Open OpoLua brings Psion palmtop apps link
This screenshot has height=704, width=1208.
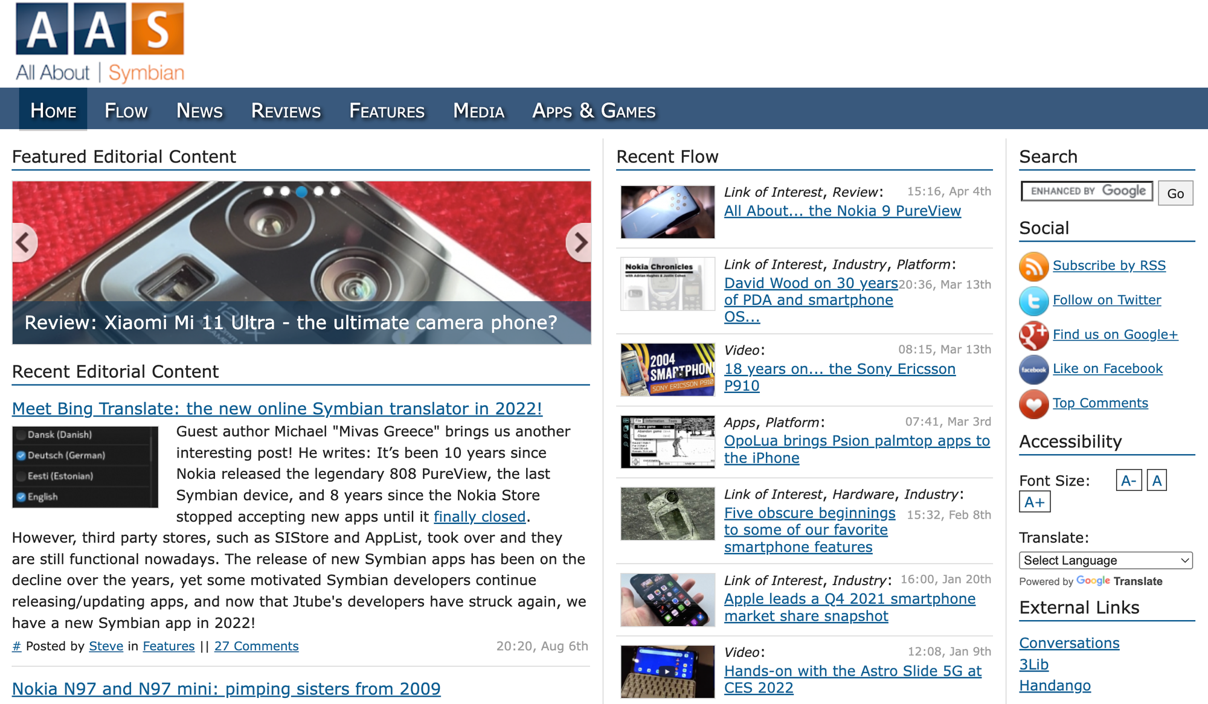coord(857,449)
